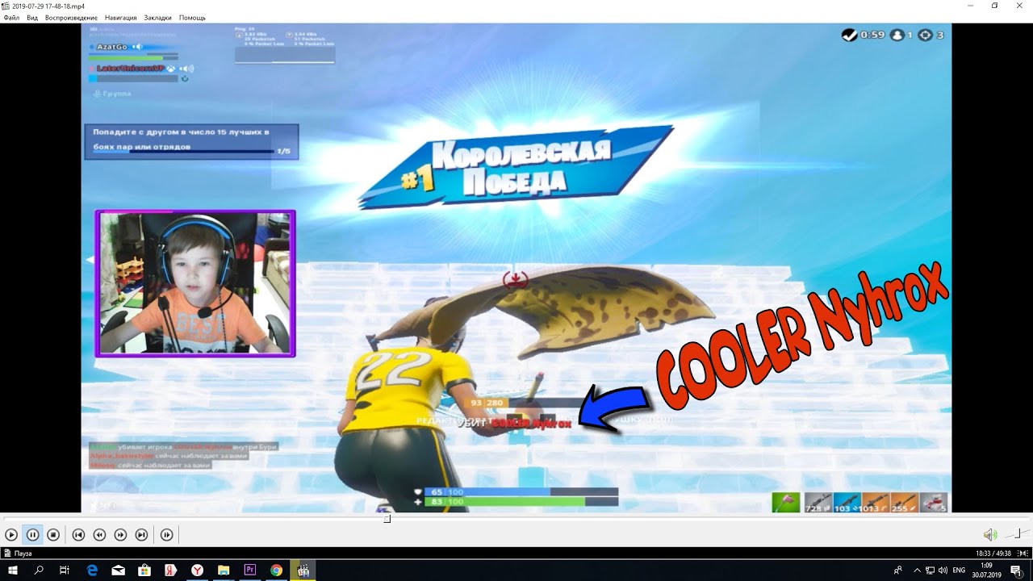
Task: Click the network icon in system tray
Action: [x=930, y=571]
